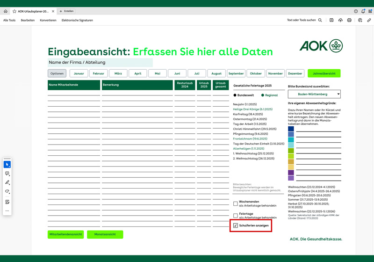
Task: Open the Alle Tools menu
Action: pos(9,20)
